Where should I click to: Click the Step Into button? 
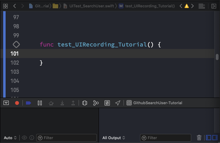pyautogui.click(x=62, y=103)
